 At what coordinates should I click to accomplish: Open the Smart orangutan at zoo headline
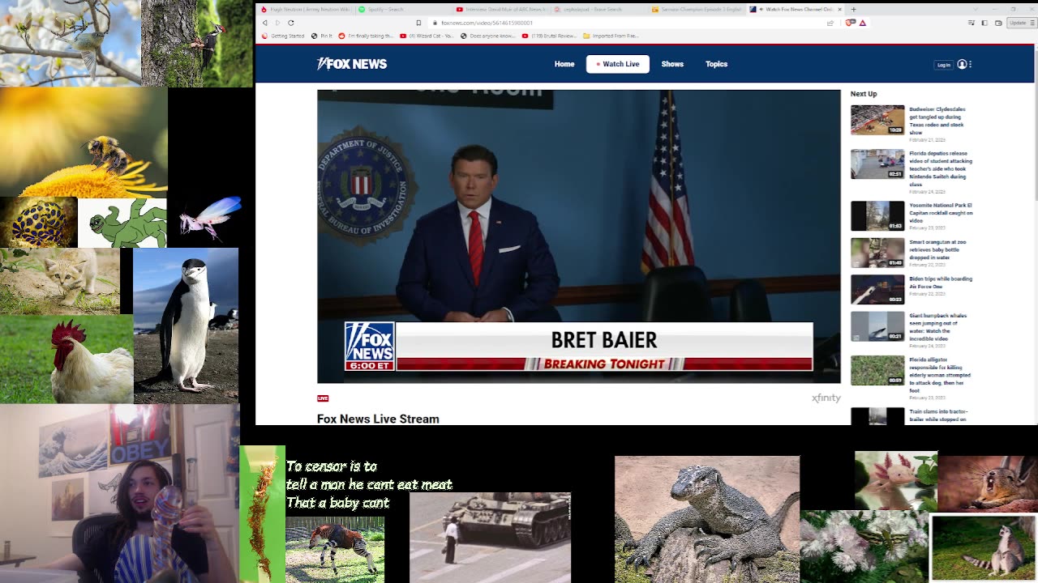(x=938, y=249)
